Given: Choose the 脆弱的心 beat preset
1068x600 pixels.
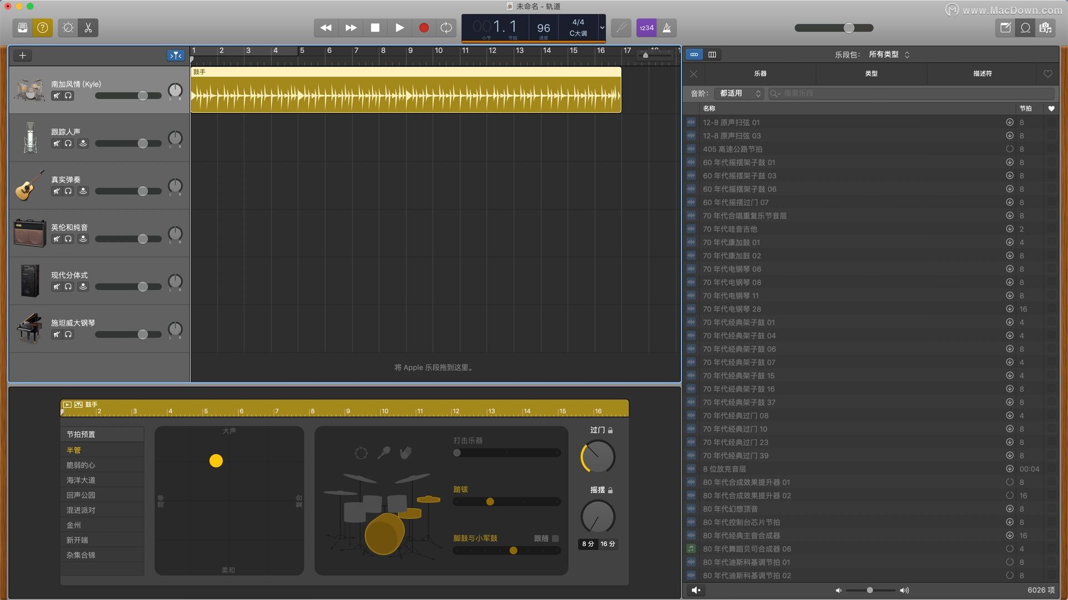Looking at the screenshot, I should point(102,465).
